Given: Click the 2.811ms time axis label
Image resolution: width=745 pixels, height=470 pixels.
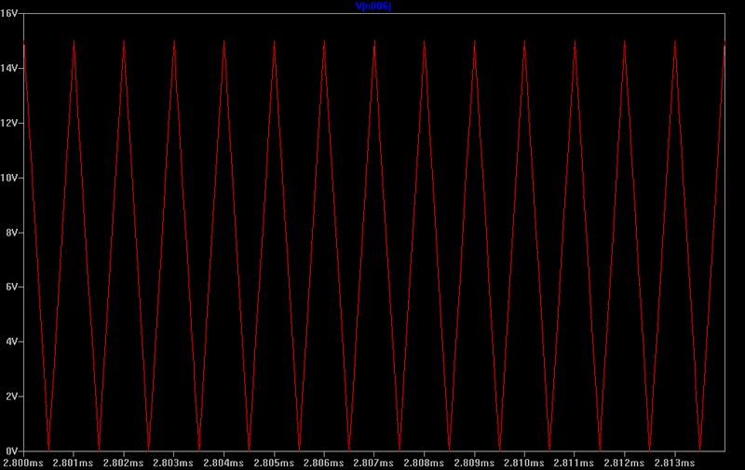Looking at the screenshot, I should pyautogui.click(x=575, y=463).
